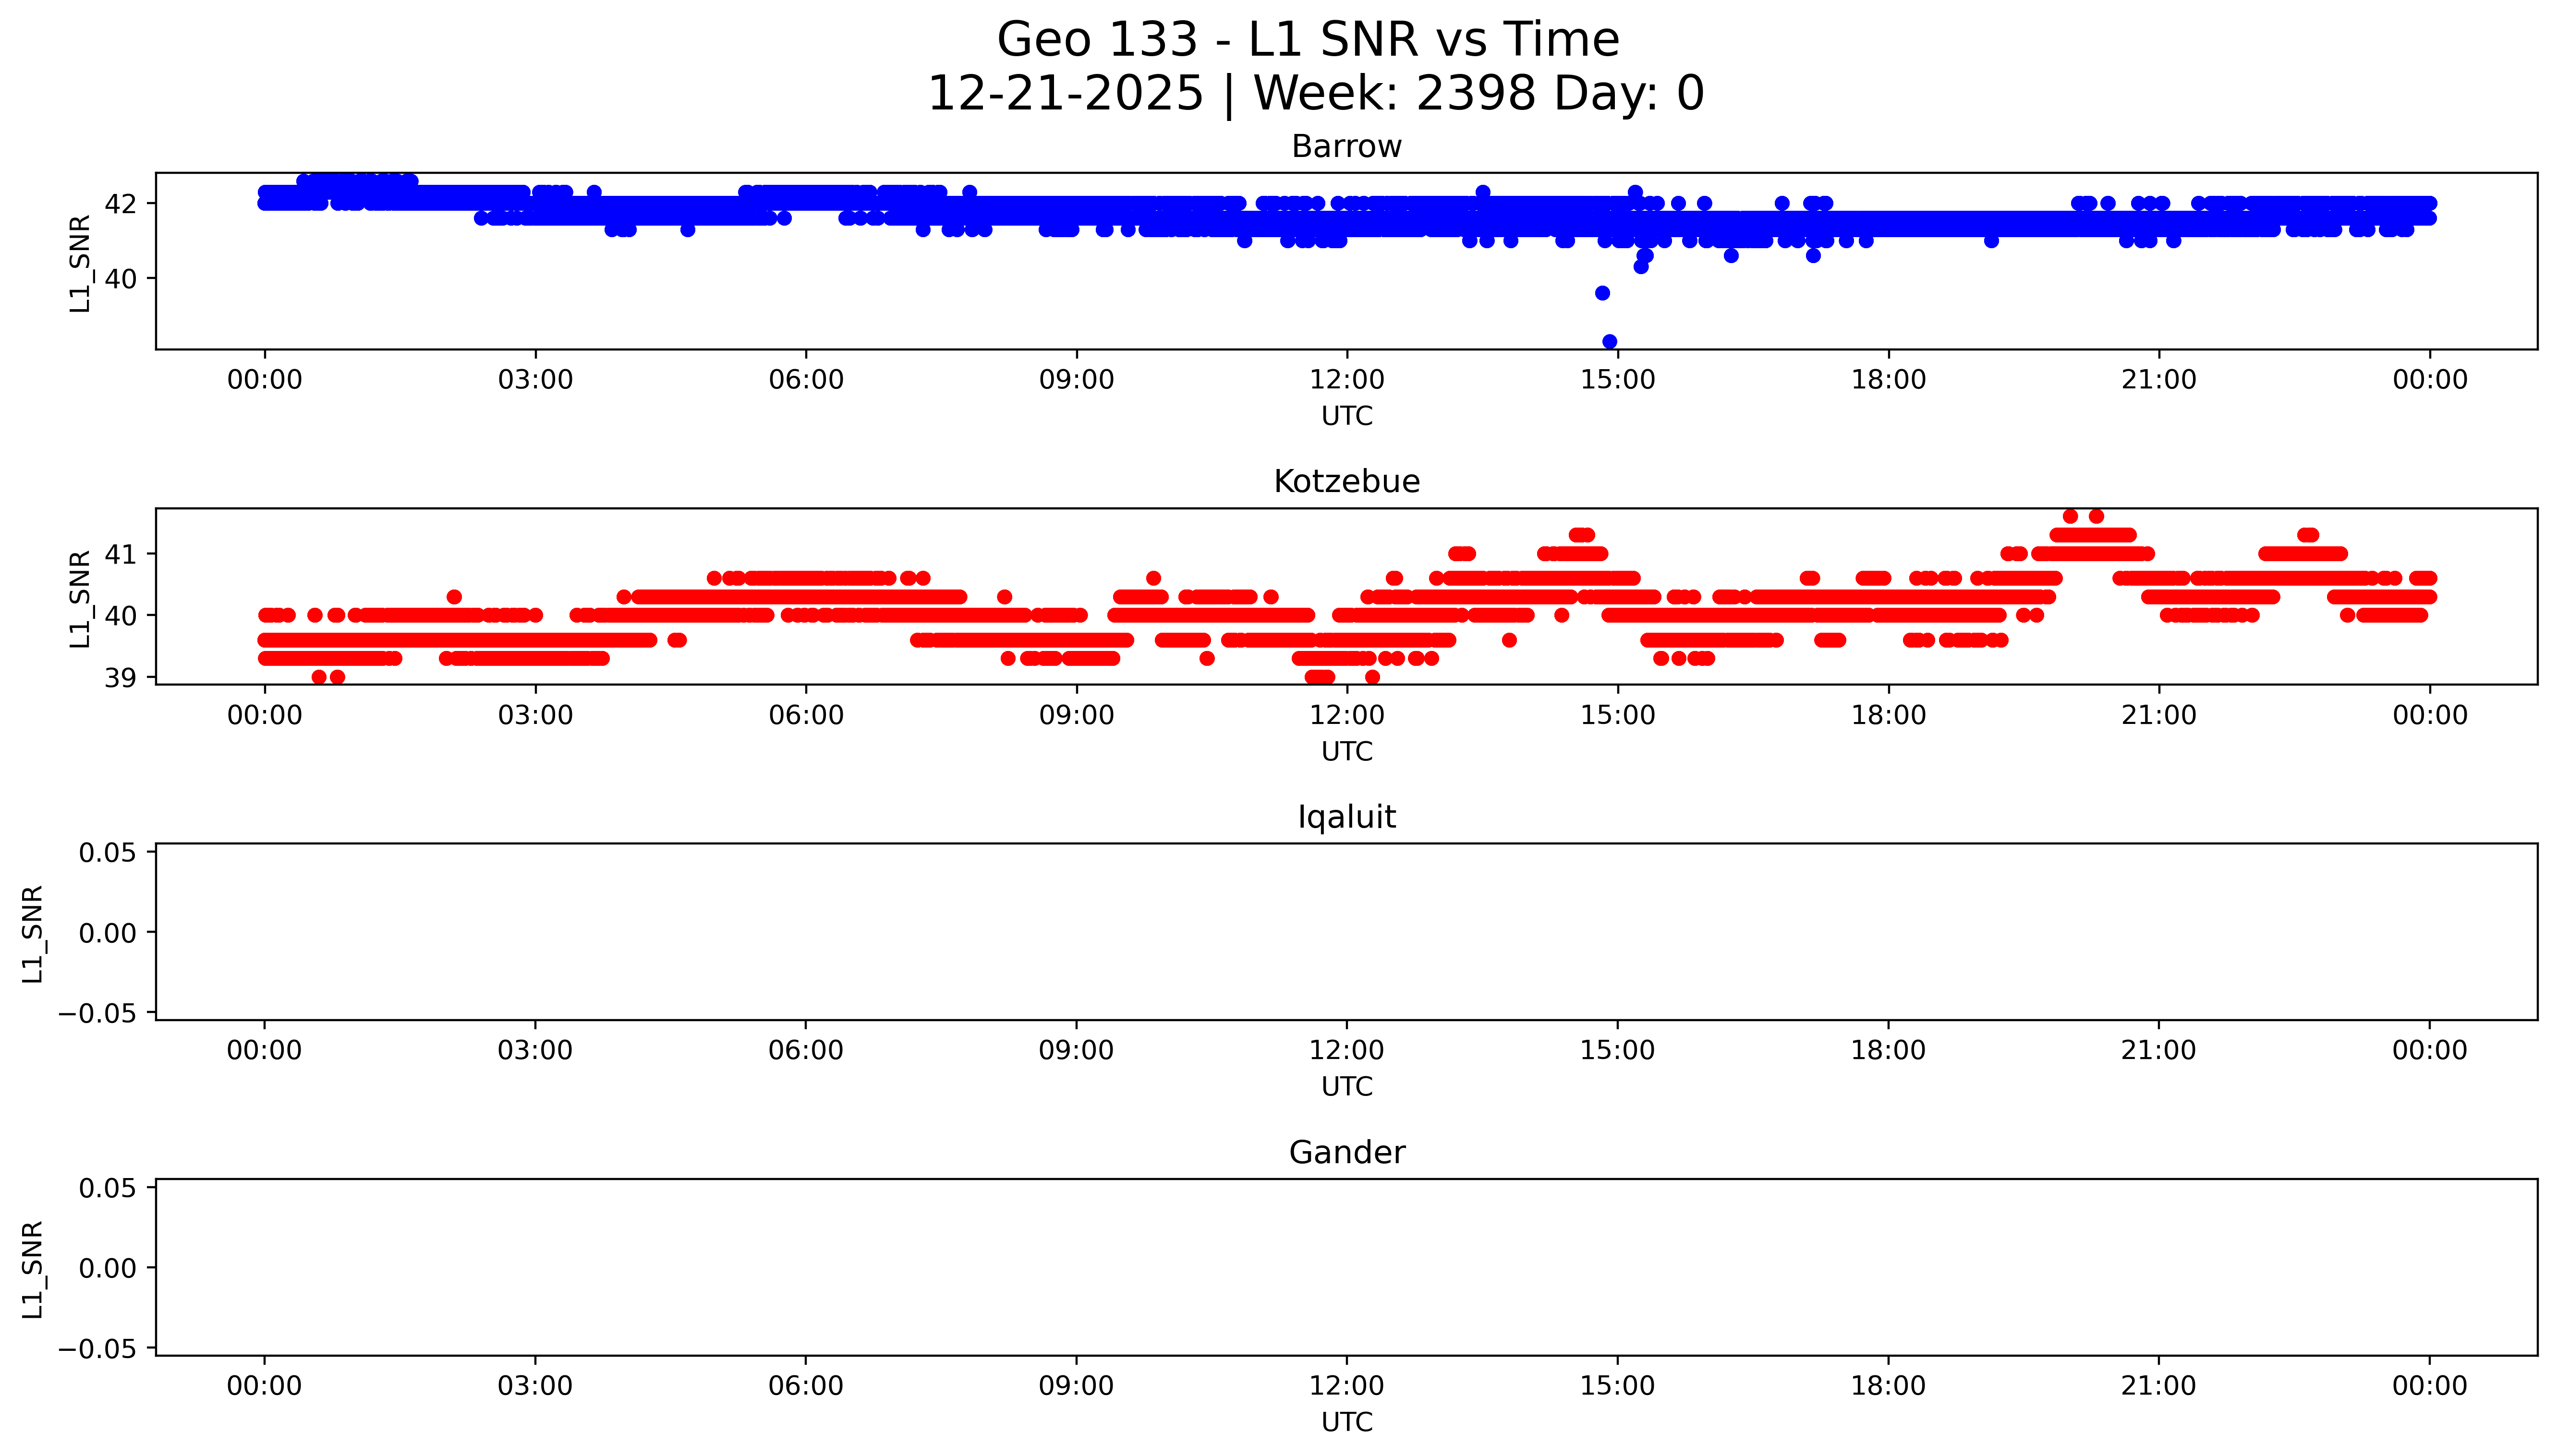This screenshot has width=2557, height=1456.
Task: Click the Gander subplot title
Action: click(x=1346, y=1153)
